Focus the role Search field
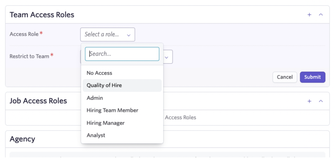Viewport: 335px width, 161px height. point(122,54)
